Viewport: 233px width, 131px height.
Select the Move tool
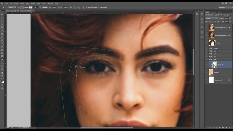(x=2, y=15)
